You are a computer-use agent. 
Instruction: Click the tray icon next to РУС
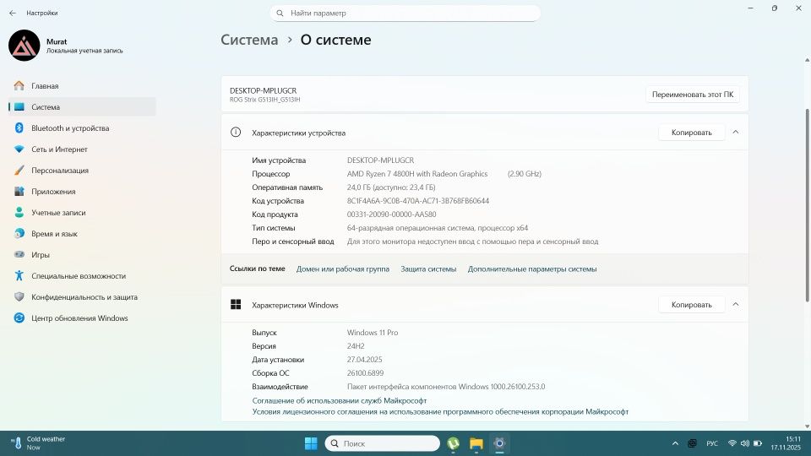coord(692,443)
